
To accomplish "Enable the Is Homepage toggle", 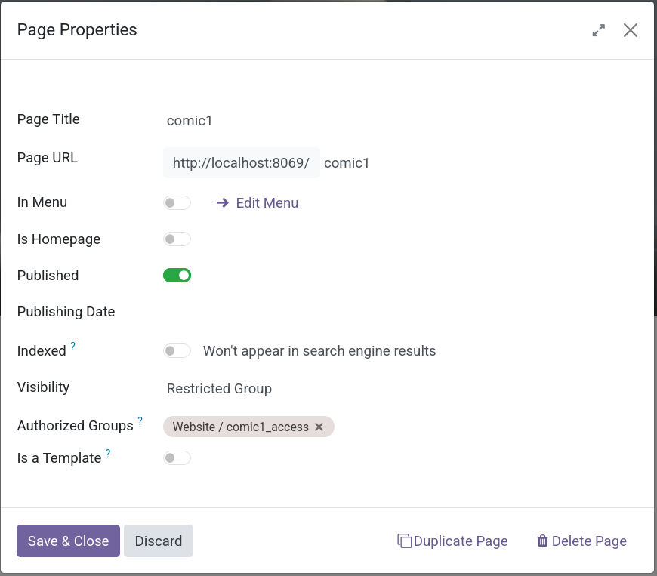I will click(x=177, y=239).
